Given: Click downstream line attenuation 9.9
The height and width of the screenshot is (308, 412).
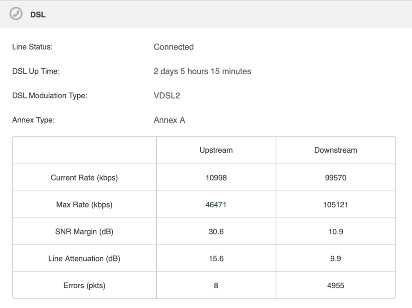Looking at the screenshot, I should point(336,258).
